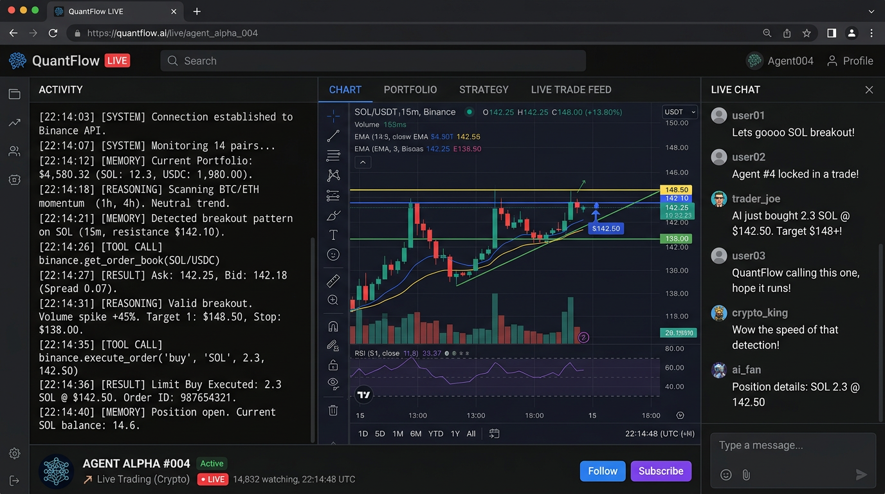The image size is (885, 494).
Task: Click the Type a message field
Action: [x=785, y=445]
